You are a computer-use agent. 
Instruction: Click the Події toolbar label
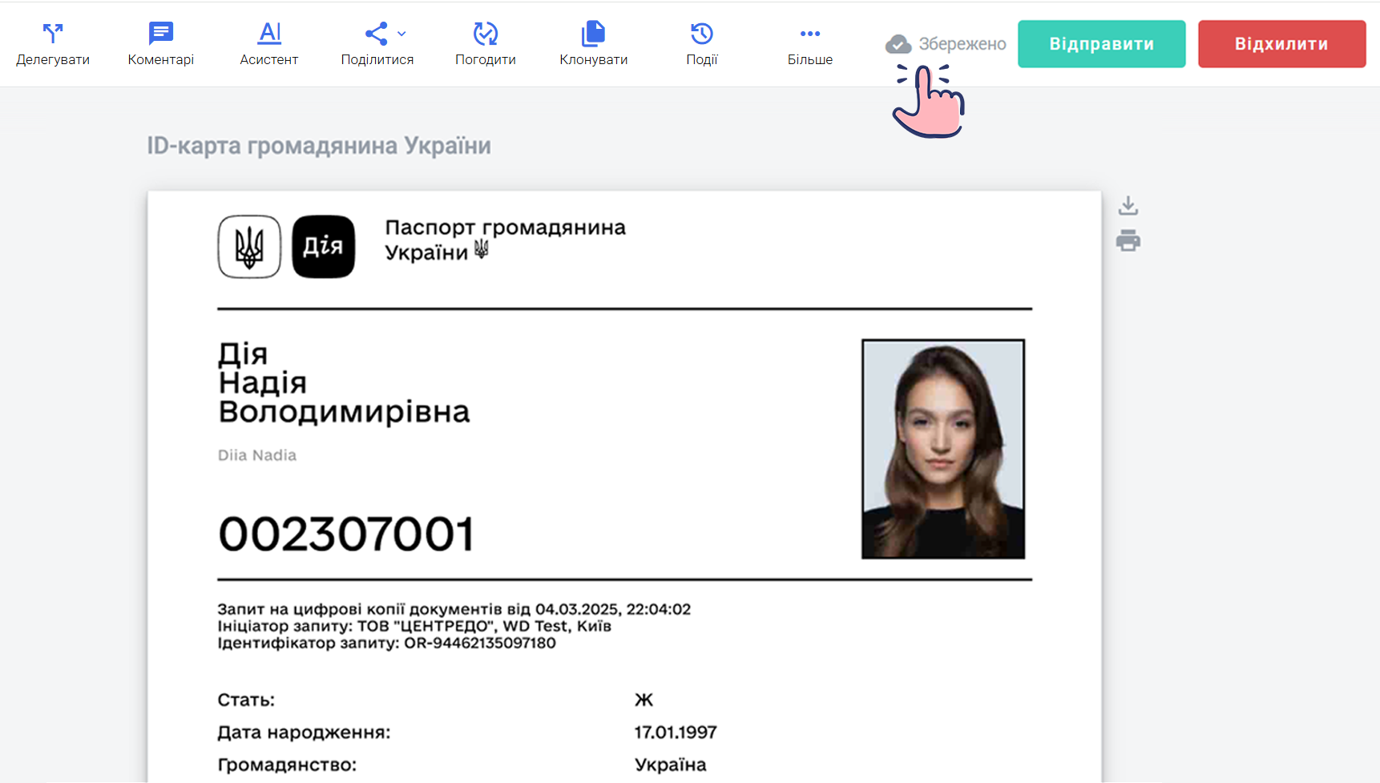[x=702, y=60]
